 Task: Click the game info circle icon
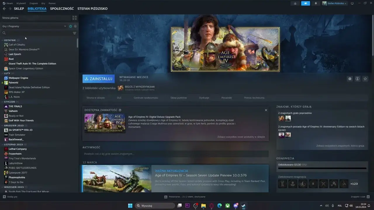[x=357, y=79]
